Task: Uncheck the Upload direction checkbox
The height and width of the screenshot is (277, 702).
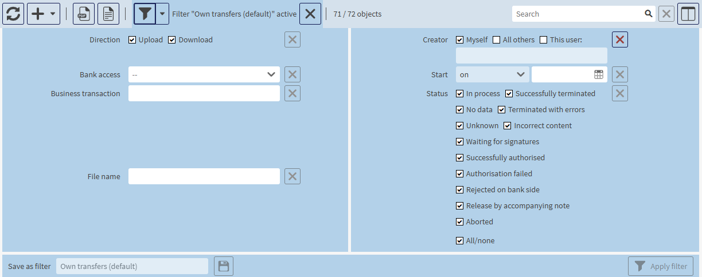Action: pos(132,40)
